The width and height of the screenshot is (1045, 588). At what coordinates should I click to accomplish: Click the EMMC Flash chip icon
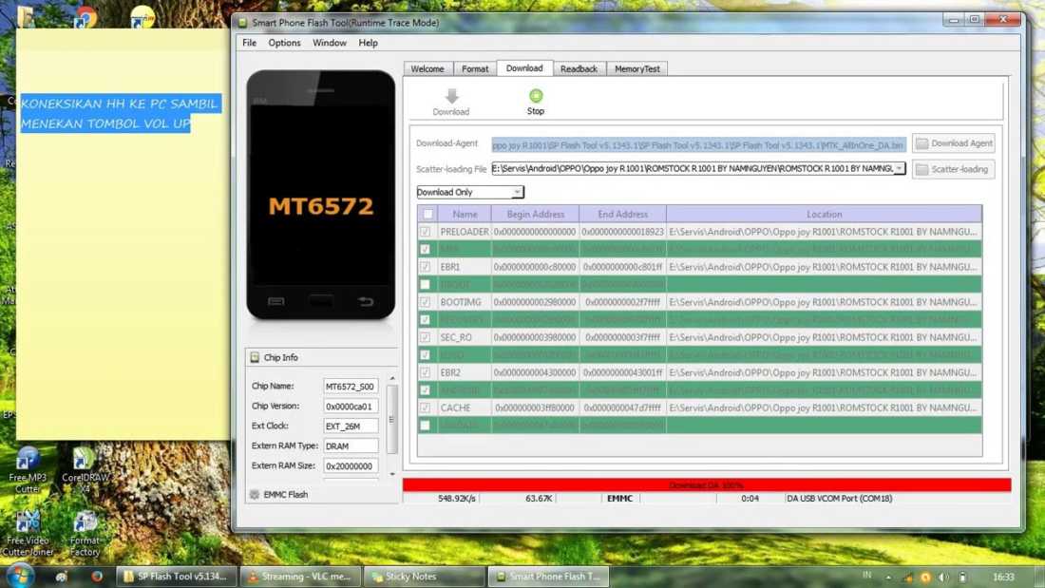click(x=254, y=494)
